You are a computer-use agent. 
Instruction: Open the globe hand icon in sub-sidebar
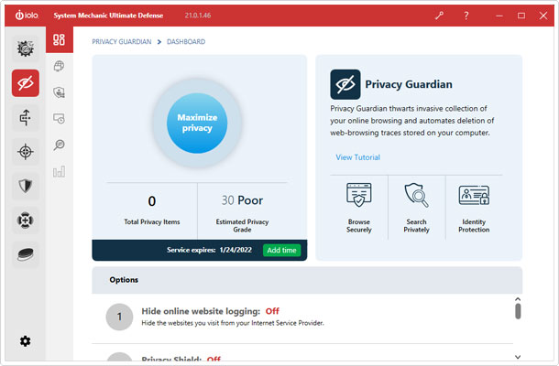point(60,66)
